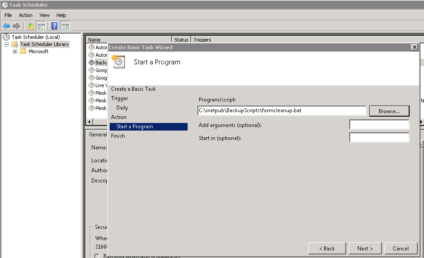424x258 pixels.
Task: Click the Browse... button
Action: click(389, 111)
